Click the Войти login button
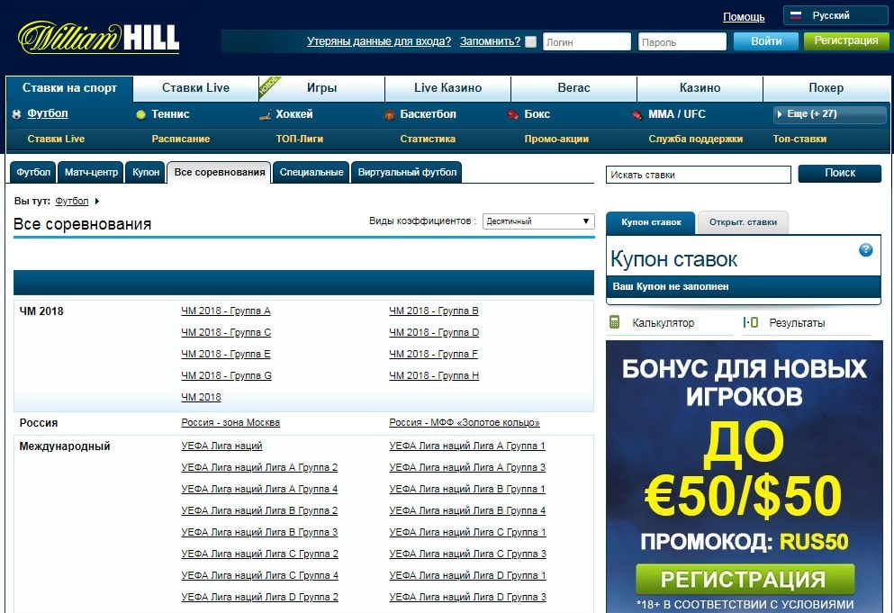The height and width of the screenshot is (613, 894). (x=766, y=41)
